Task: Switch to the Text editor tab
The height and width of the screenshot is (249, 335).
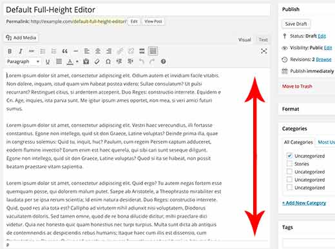Action: [x=263, y=40]
